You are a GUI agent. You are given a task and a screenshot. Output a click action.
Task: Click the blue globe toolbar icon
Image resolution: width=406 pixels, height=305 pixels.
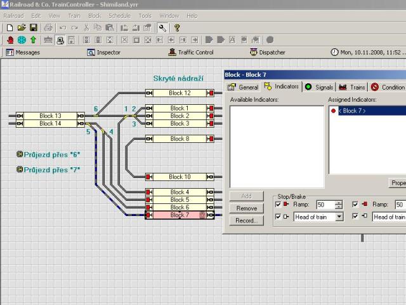22,40
